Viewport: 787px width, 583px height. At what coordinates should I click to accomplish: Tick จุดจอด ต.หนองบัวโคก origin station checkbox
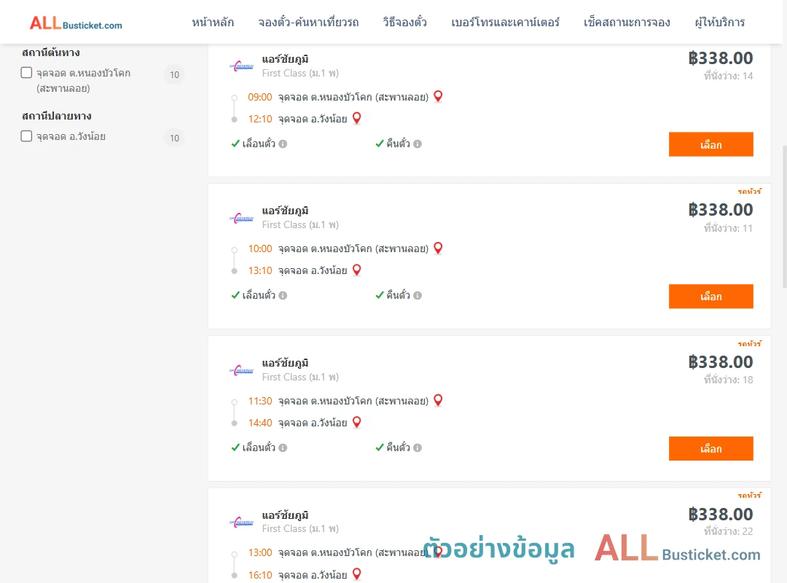[27, 73]
